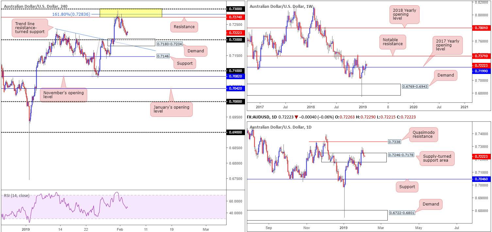Select the 0.7338 Quasimodo price label
This screenshot has height=232, width=492.
[x=395, y=142]
